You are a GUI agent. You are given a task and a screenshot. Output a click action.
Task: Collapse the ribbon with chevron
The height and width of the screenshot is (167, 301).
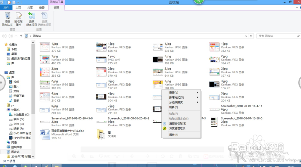coord(297,8)
